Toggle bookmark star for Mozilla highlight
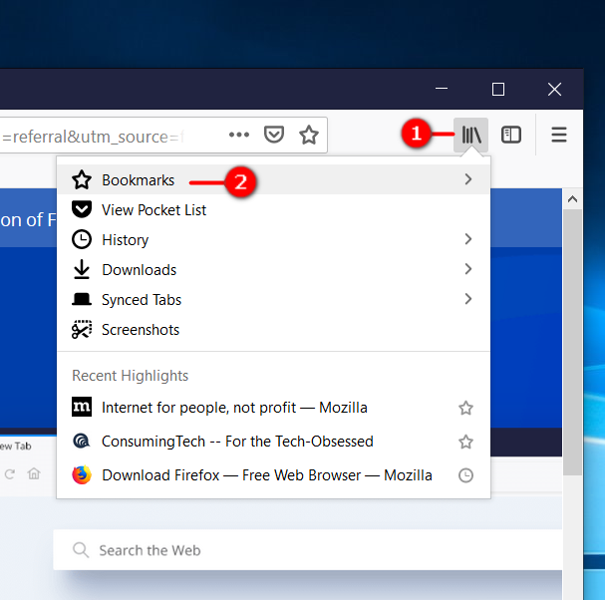The height and width of the screenshot is (600, 605). pyautogui.click(x=465, y=408)
